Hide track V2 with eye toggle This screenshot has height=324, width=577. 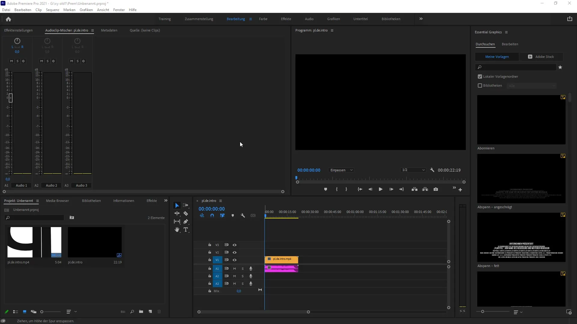coord(234,252)
